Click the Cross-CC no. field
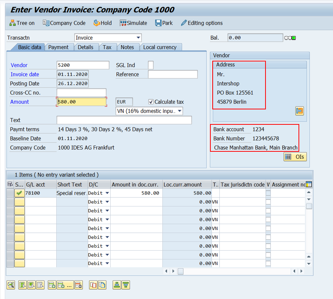This screenshot has height=299, width=333. pyautogui.click(x=81, y=93)
